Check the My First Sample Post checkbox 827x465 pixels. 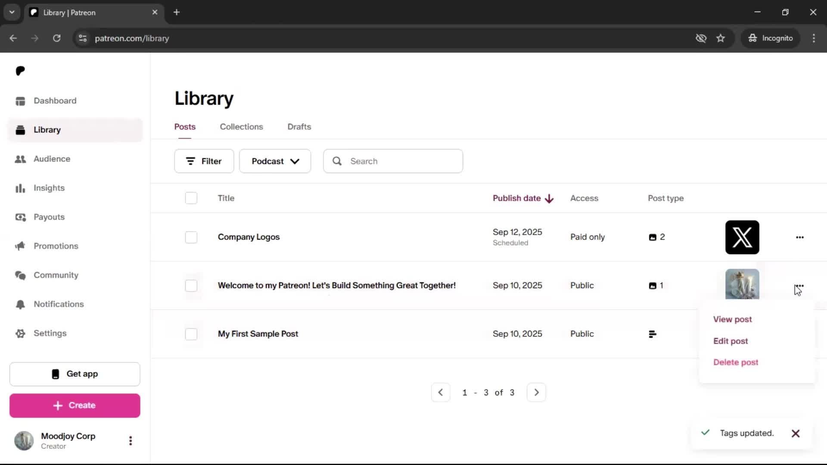point(191,334)
